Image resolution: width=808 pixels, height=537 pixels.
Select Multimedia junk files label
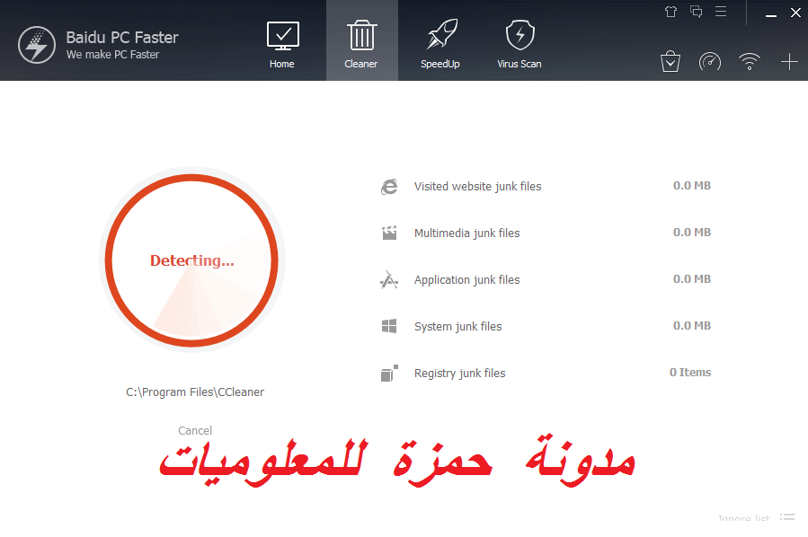pyautogui.click(x=466, y=233)
